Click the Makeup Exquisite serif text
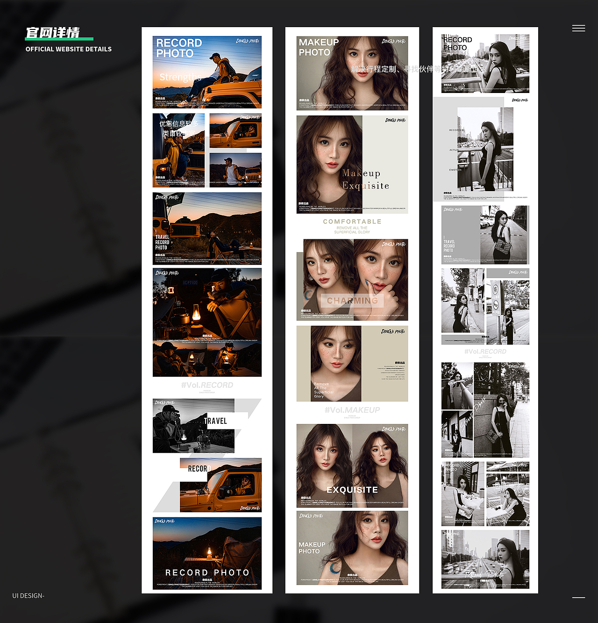The width and height of the screenshot is (598, 623). click(365, 179)
